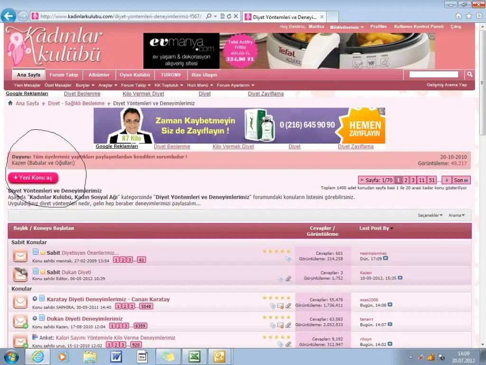Refresh the page with the reload icon
This screenshot has width=486, height=365.
pyautogui.click(x=229, y=16)
